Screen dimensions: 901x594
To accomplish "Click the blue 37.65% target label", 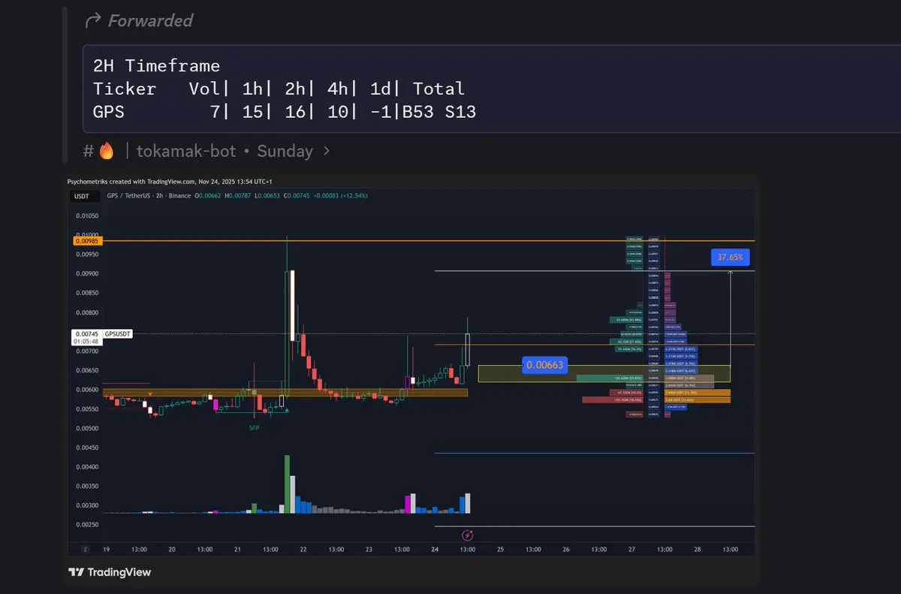I will [x=730, y=257].
